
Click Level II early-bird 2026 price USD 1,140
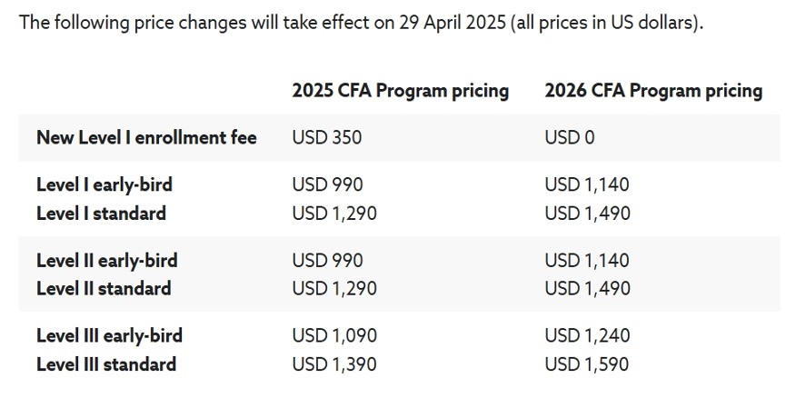(587, 260)
